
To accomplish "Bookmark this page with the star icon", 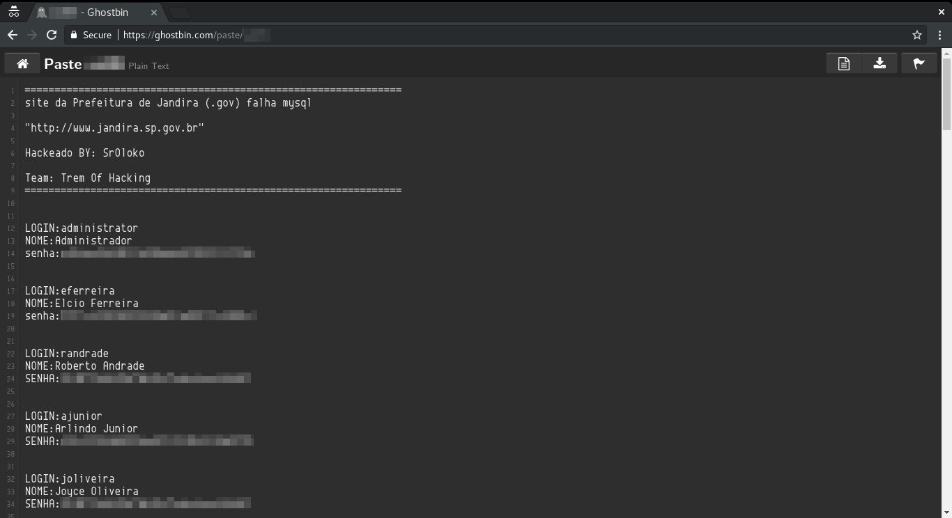I will tap(917, 35).
